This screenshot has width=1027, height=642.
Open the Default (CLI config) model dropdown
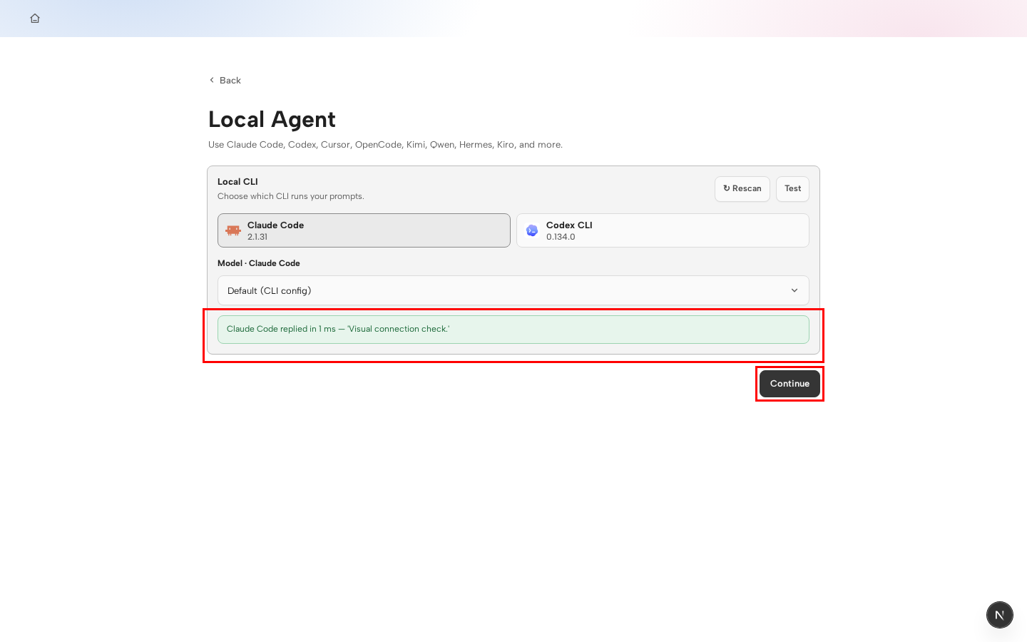click(x=513, y=290)
